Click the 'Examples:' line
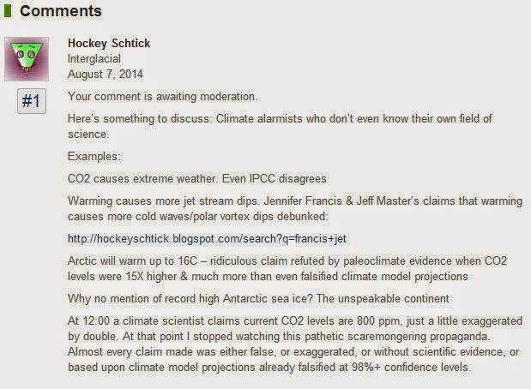The height and width of the screenshot is (389, 531). click(94, 157)
